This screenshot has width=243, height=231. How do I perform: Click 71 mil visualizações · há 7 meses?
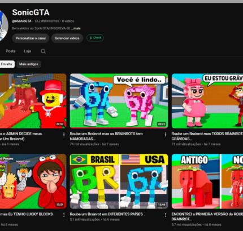click(x=196, y=144)
